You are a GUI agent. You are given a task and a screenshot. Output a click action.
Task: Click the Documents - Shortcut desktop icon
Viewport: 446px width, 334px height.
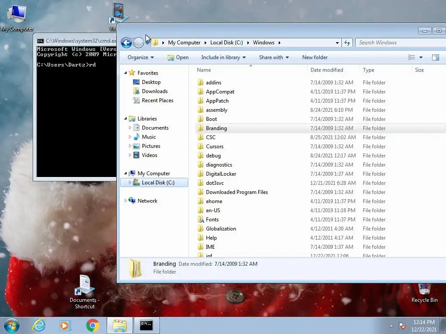click(84, 292)
